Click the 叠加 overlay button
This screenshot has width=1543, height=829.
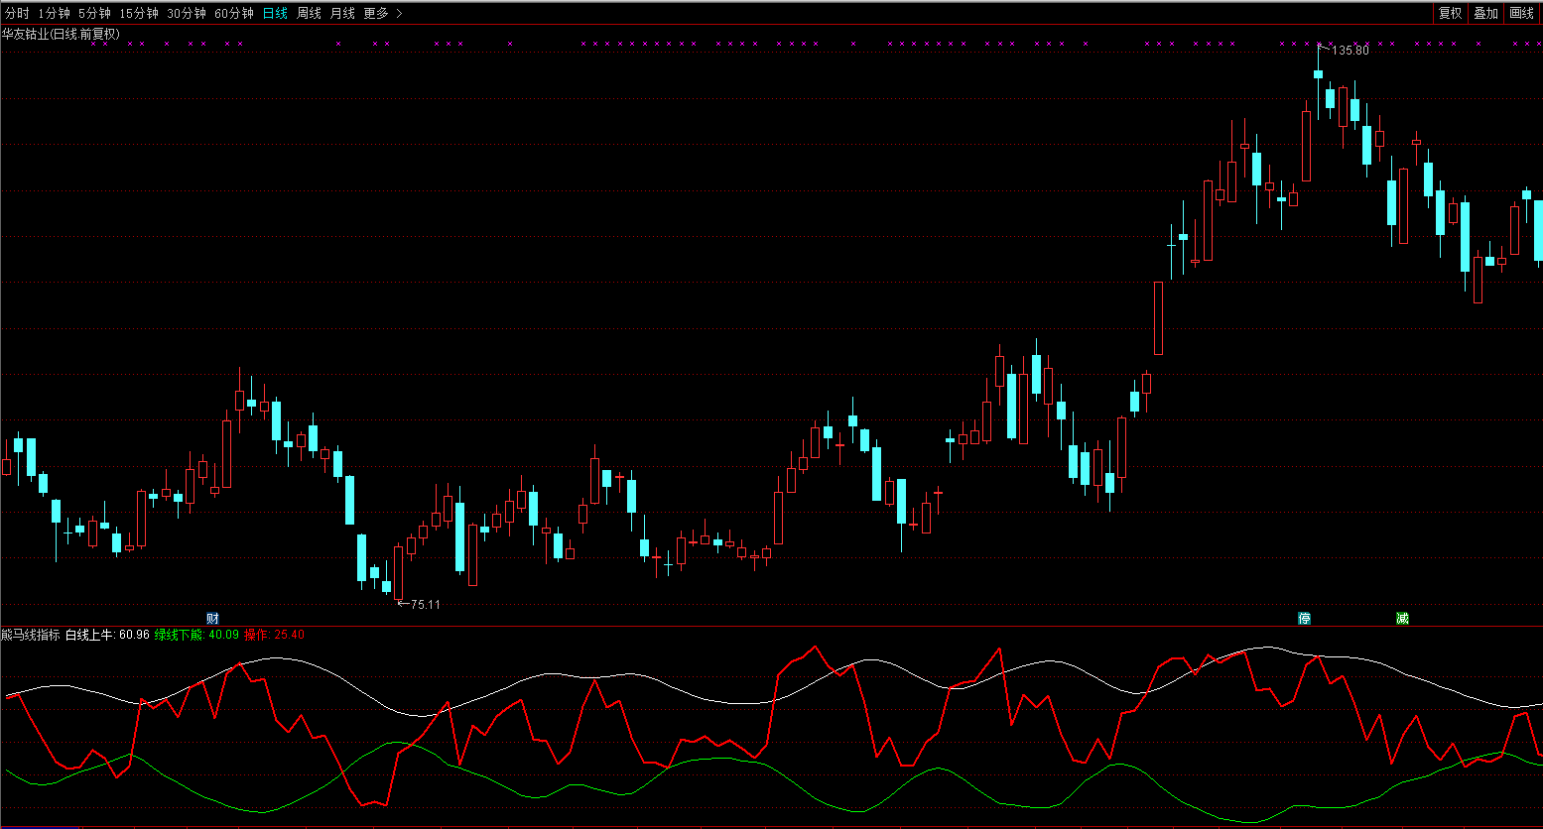click(x=1486, y=13)
